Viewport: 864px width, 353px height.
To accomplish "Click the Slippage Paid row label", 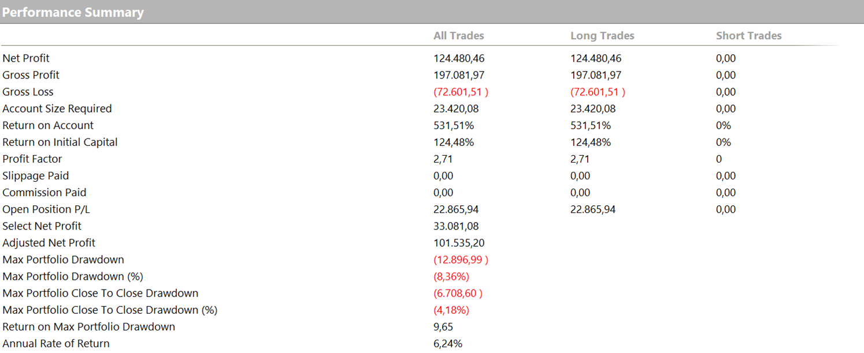I will (x=35, y=175).
